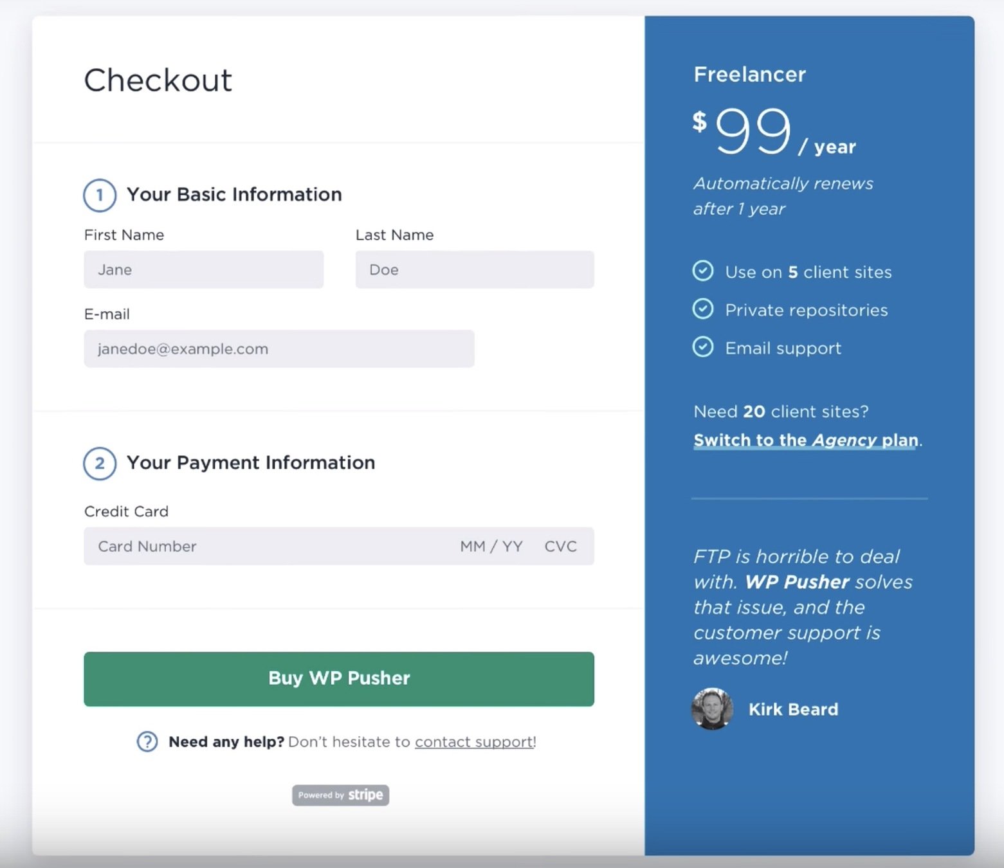This screenshot has height=868, width=1004.
Task: Click the Your Basic Information heading
Action: coord(234,194)
